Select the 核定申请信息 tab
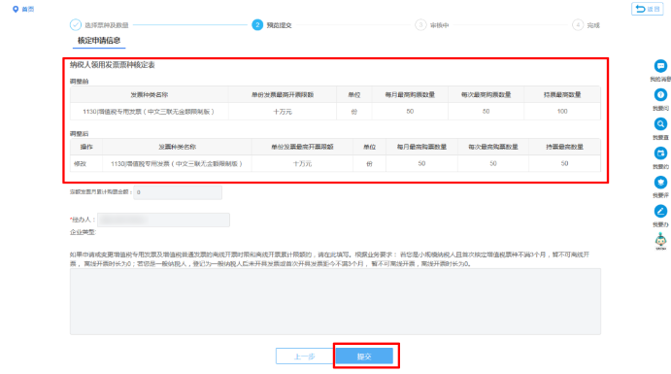Viewport: 671px width, 374px height. [x=99, y=41]
